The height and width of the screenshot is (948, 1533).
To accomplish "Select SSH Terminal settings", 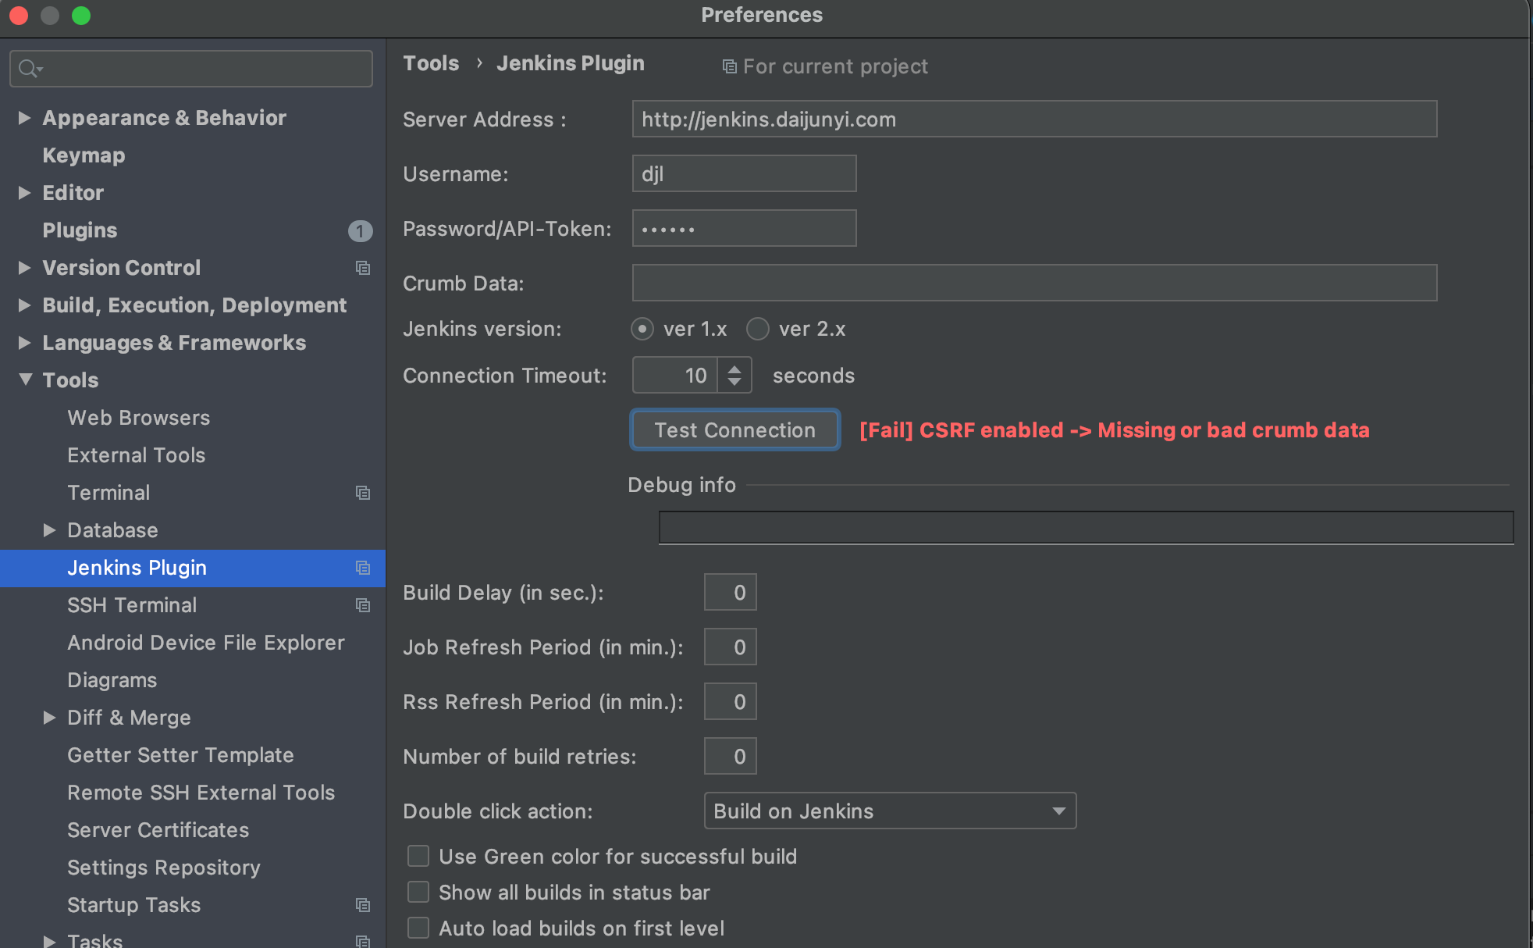I will (132, 605).
